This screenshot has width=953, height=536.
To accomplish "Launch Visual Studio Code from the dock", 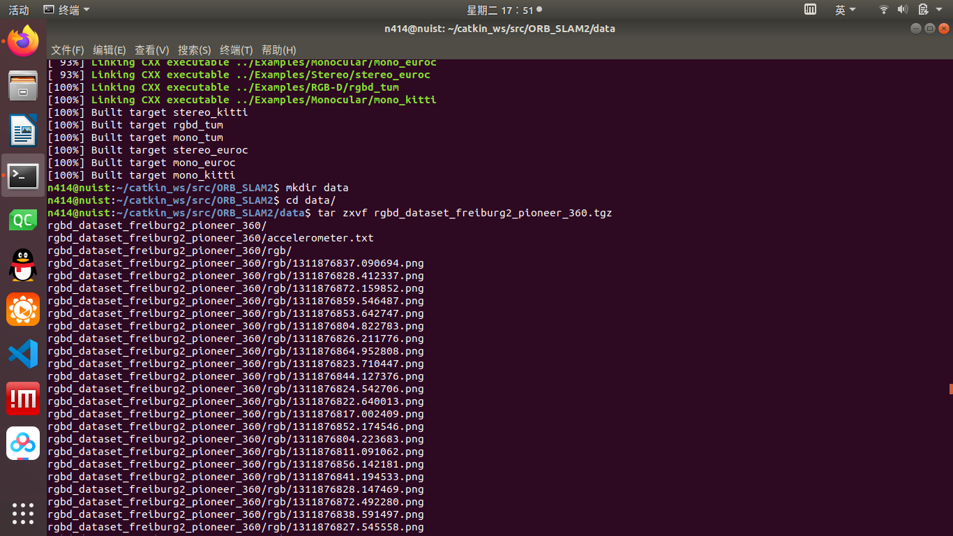I will (23, 354).
